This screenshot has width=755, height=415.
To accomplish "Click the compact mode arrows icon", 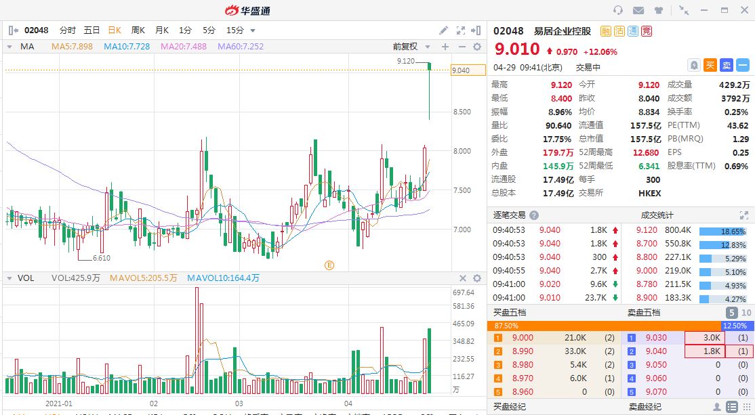I will pos(683,10).
